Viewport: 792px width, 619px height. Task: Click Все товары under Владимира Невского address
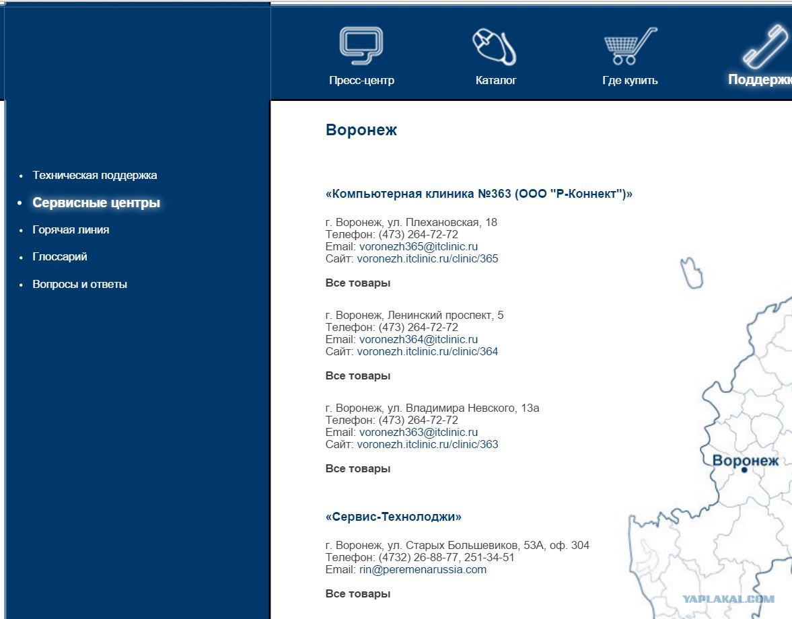coord(357,468)
